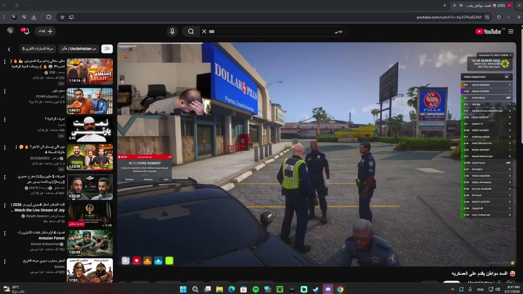The height and width of the screenshot is (294, 523).
Task: Open the more options menu for the 5:44 video
Action: [5, 120]
